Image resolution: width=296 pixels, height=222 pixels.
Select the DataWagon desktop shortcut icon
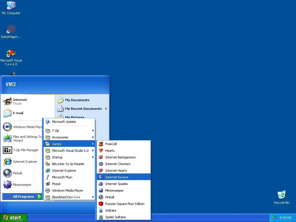[11, 29]
